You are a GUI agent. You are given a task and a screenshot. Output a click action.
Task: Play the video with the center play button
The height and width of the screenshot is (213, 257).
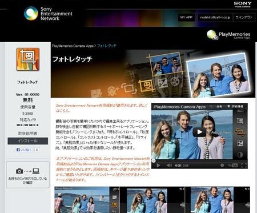(x=199, y=132)
